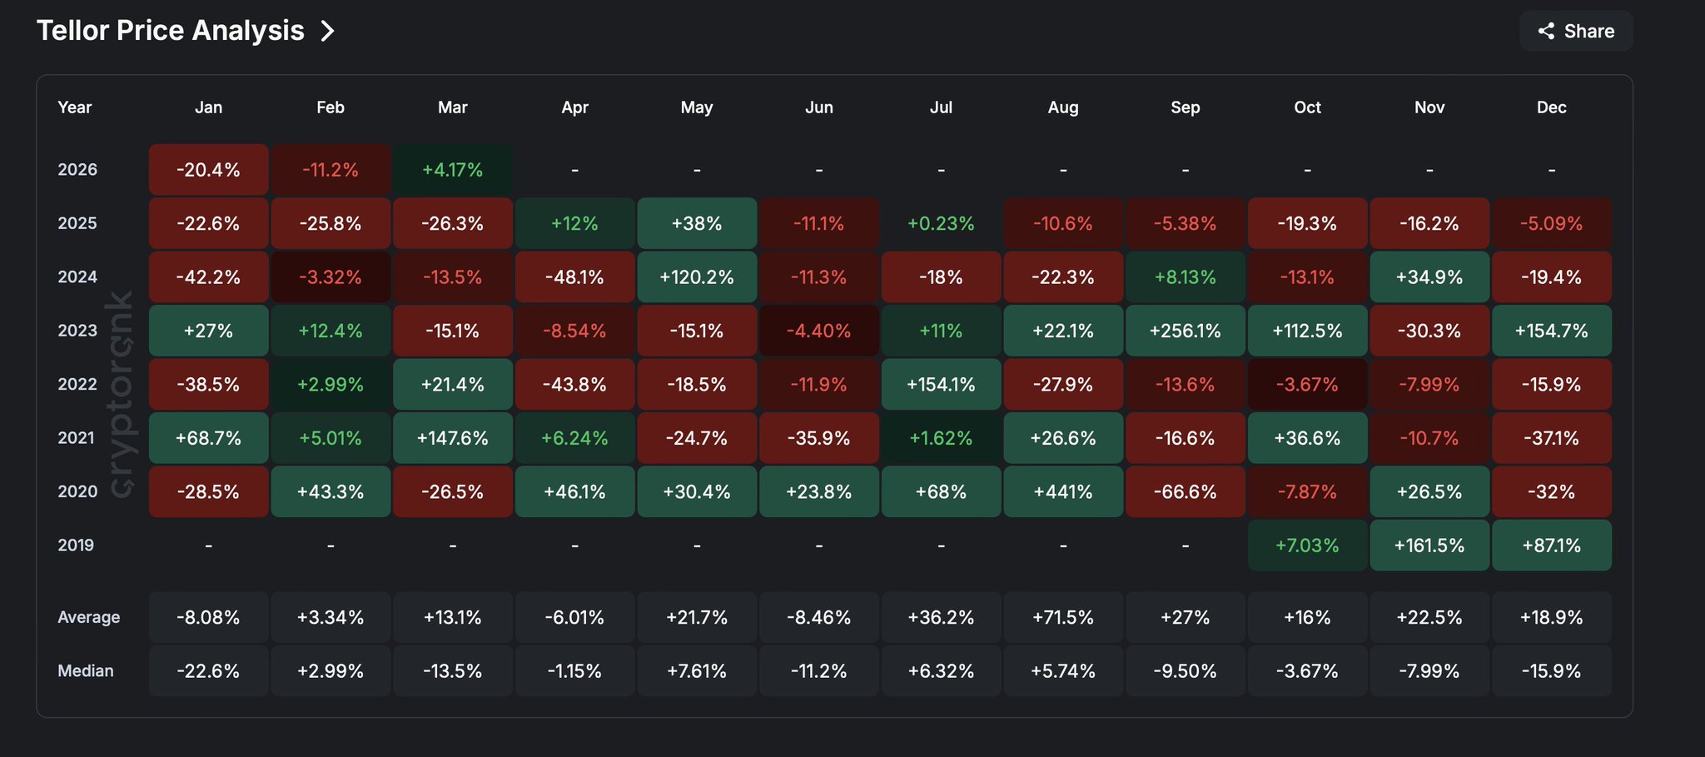Select the August 2020 +441% cell
This screenshot has width=1705, height=757.
(1063, 491)
